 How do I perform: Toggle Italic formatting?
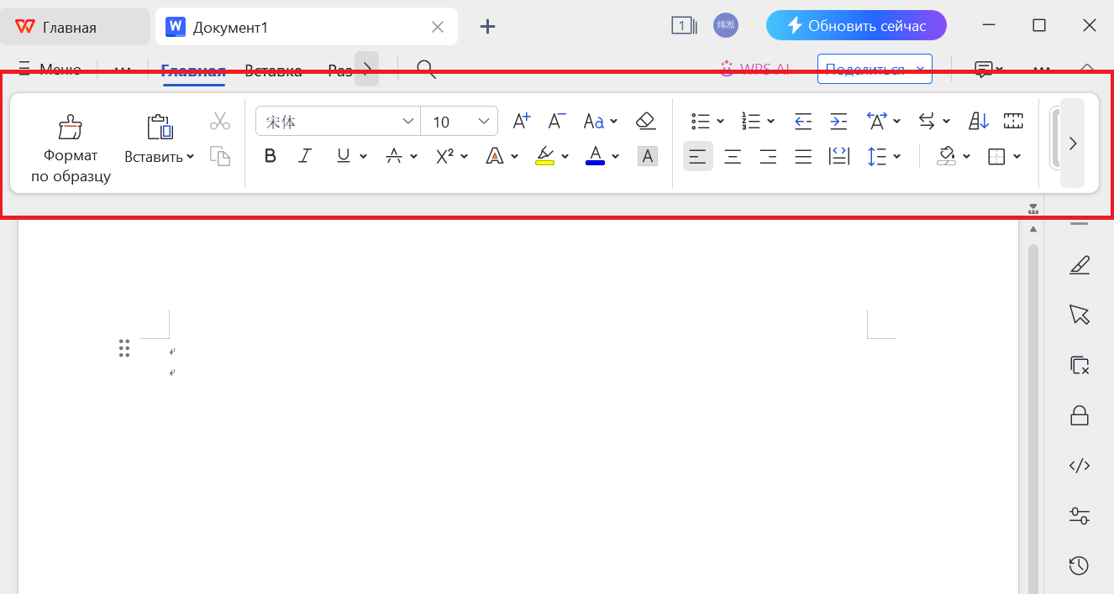[x=305, y=156]
